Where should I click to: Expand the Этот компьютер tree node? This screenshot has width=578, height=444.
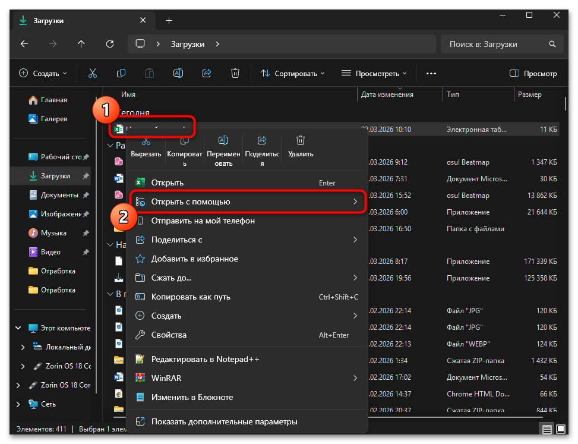pos(18,328)
